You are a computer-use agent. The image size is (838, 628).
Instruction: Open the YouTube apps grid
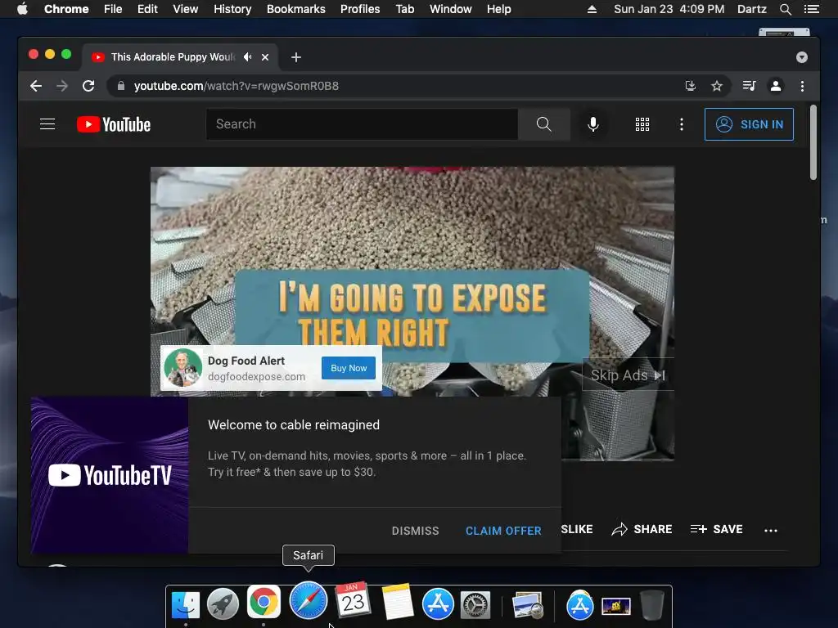642,124
